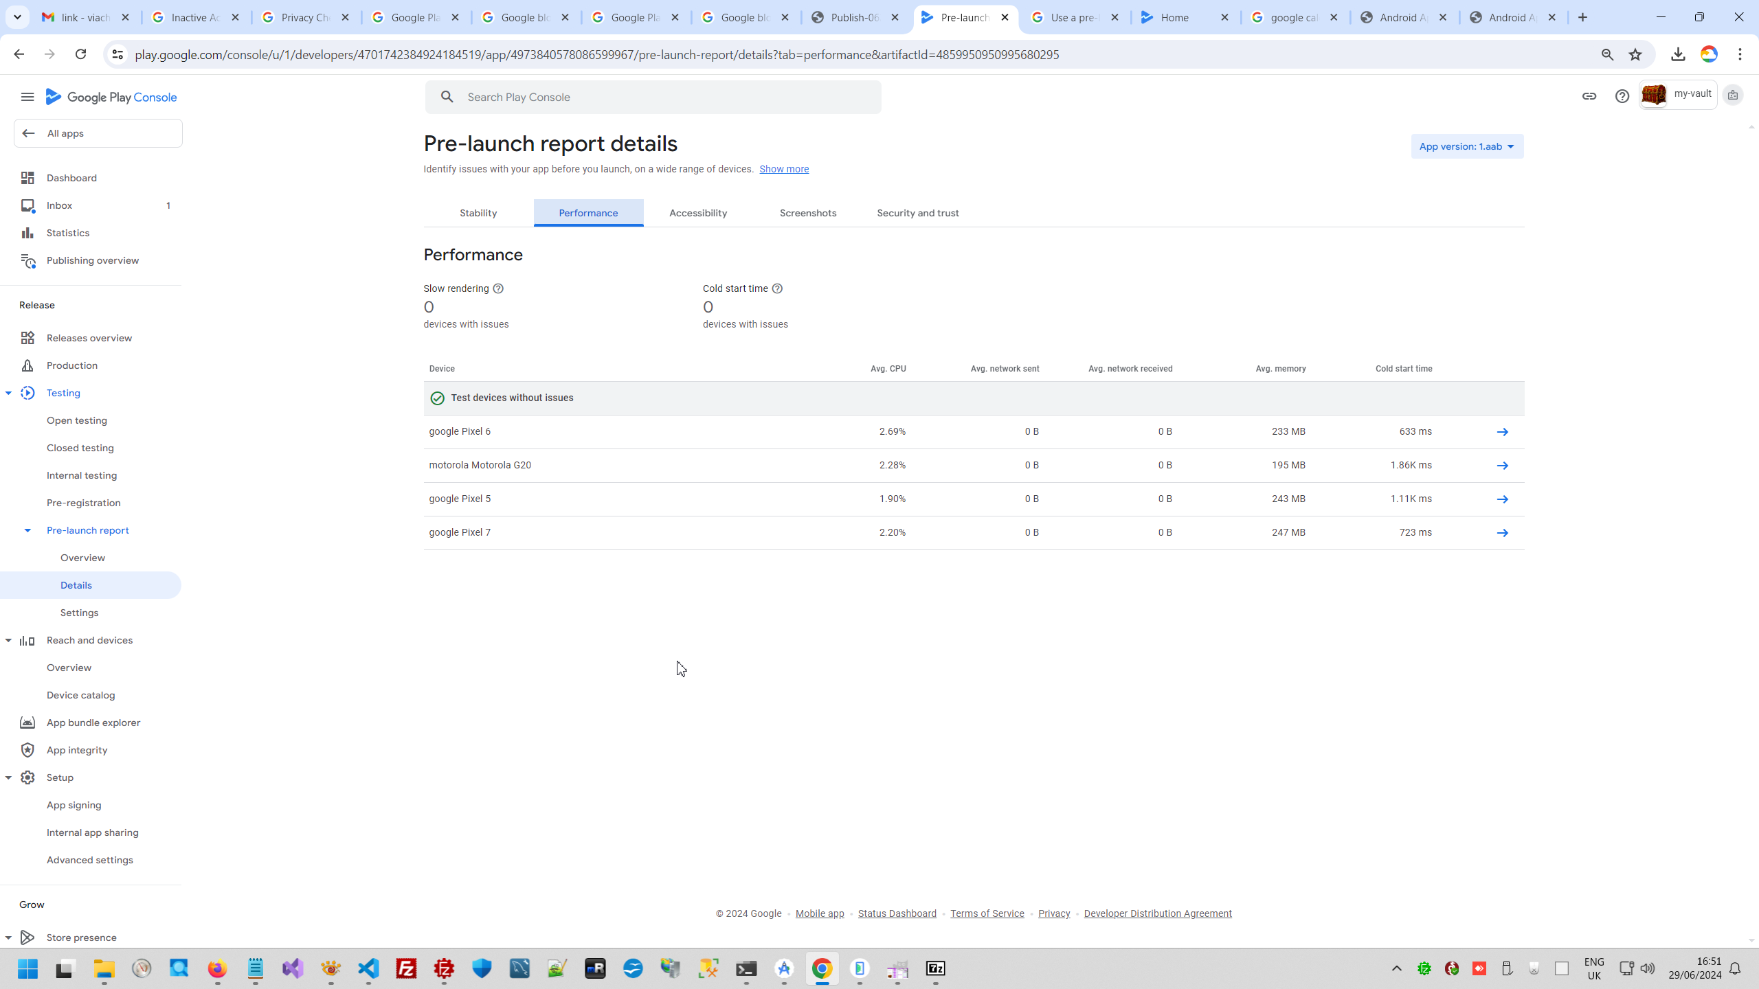Switch to the Screenshots tab
Image resolution: width=1759 pixels, height=989 pixels.
click(807, 213)
